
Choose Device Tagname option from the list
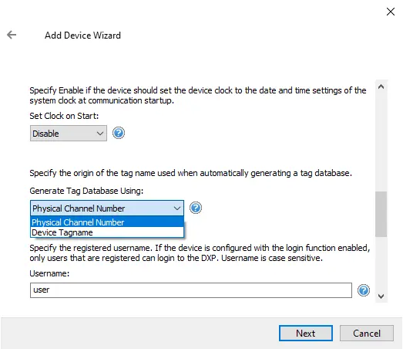coord(107,232)
